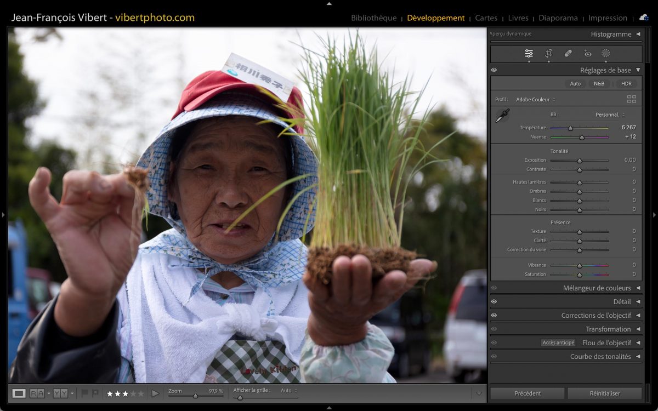658x411 pixels.
Task: Click the Température slider handle
Action: pos(570,128)
